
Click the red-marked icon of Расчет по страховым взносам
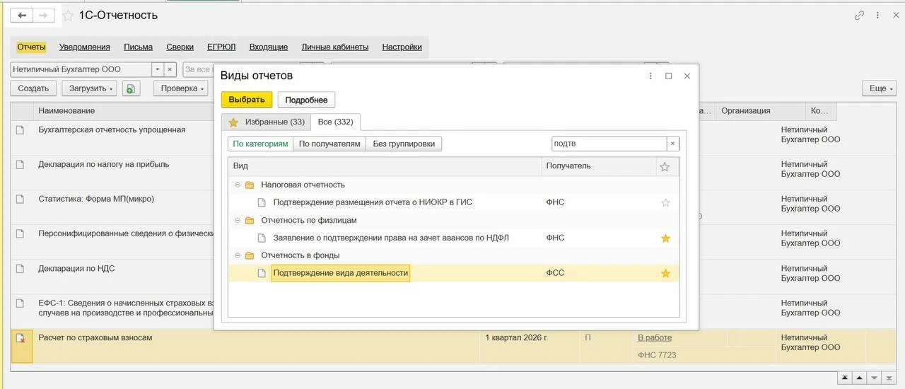(x=21, y=338)
